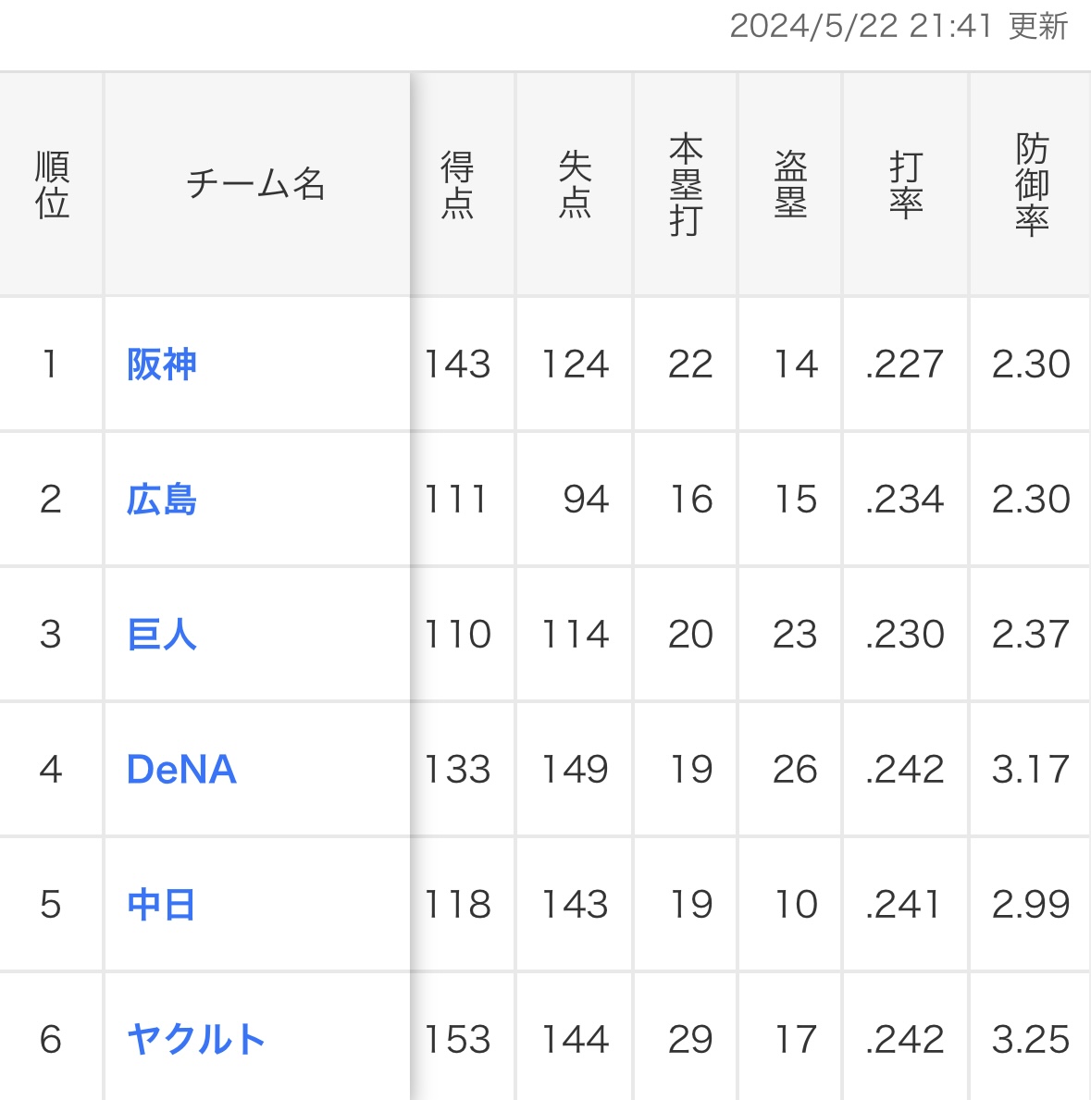Open the ヤクルト team link

tap(196, 1040)
